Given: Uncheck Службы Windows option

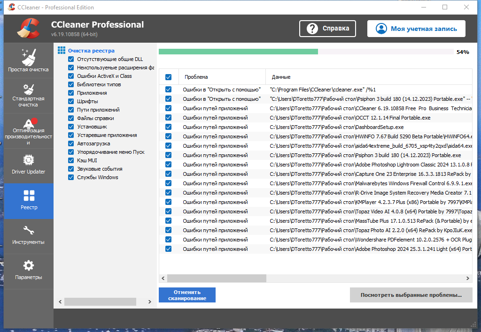Looking at the screenshot, I should [71, 177].
